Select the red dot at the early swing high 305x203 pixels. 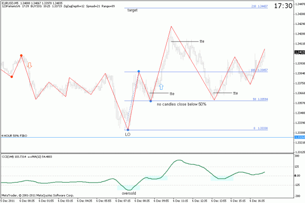pos(21,56)
